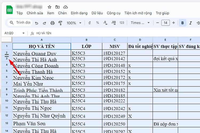The image size is (200, 133).
Task: Click the LỚP header cell
Action: (x=86, y=46)
